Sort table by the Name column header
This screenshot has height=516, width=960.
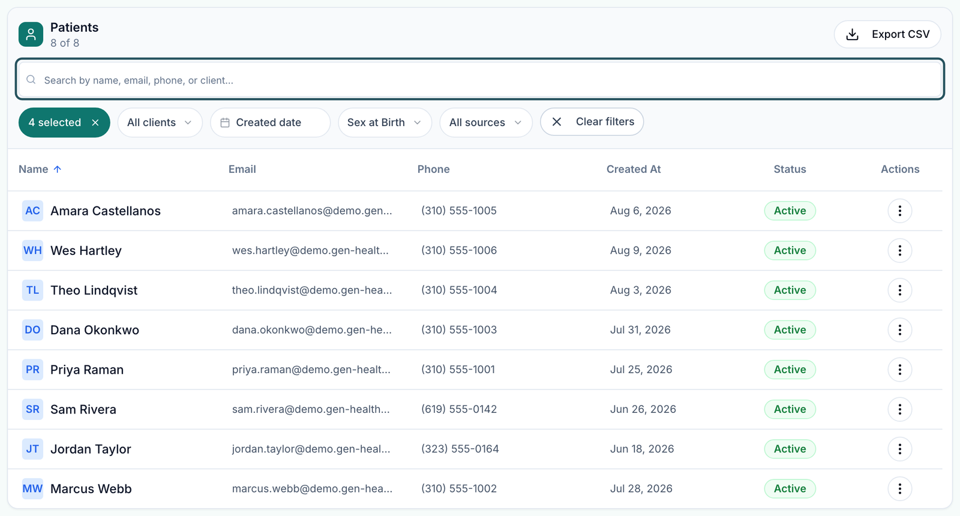coord(40,169)
